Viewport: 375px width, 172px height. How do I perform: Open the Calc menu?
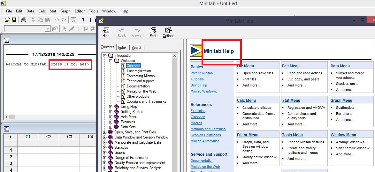pyautogui.click(x=42, y=11)
